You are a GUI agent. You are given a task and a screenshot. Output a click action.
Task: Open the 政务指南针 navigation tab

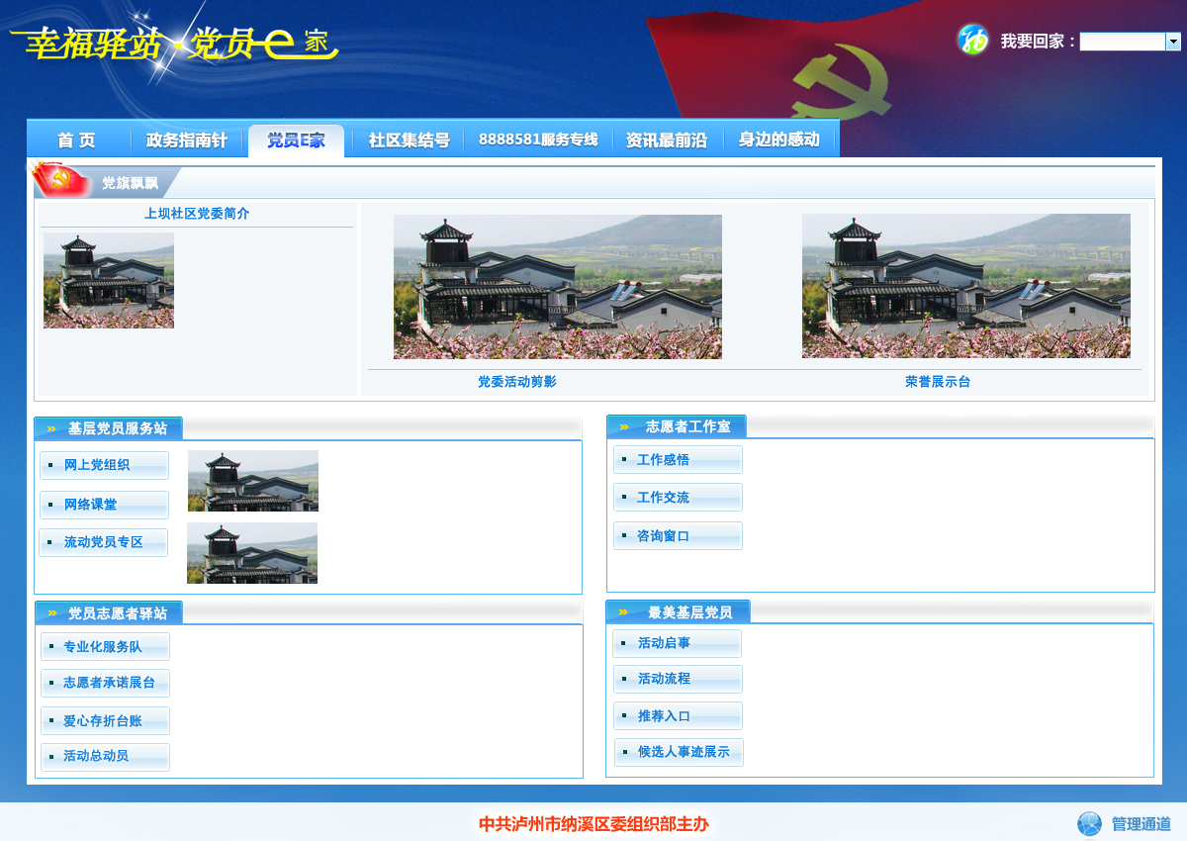click(x=187, y=140)
